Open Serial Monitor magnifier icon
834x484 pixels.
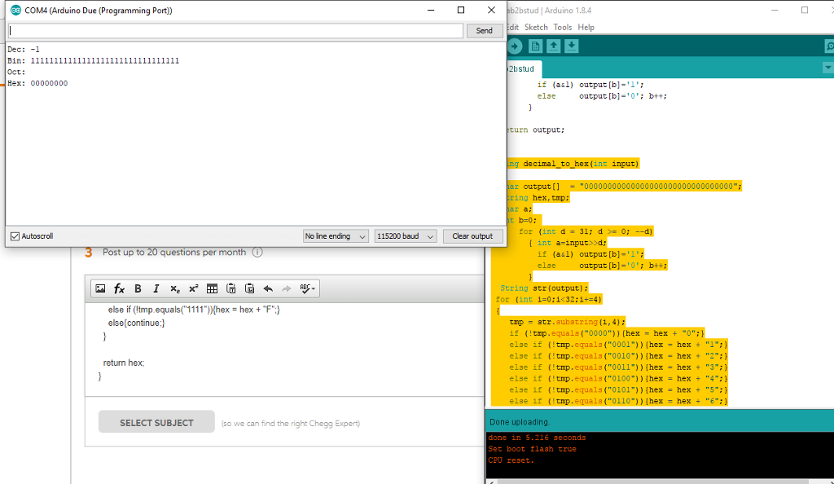click(x=829, y=46)
